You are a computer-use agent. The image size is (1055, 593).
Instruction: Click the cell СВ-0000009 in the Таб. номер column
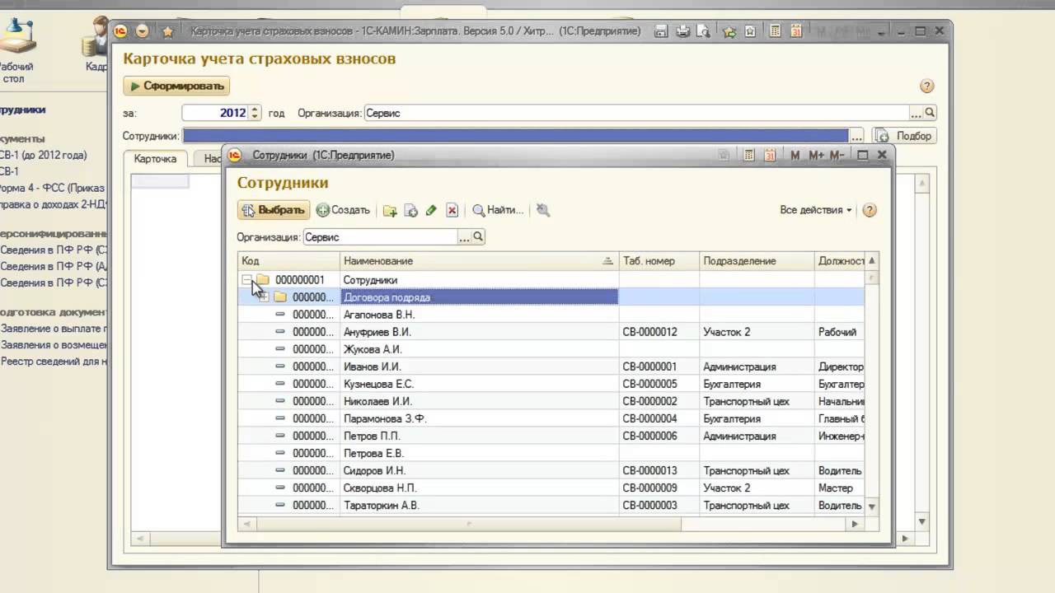659,488
